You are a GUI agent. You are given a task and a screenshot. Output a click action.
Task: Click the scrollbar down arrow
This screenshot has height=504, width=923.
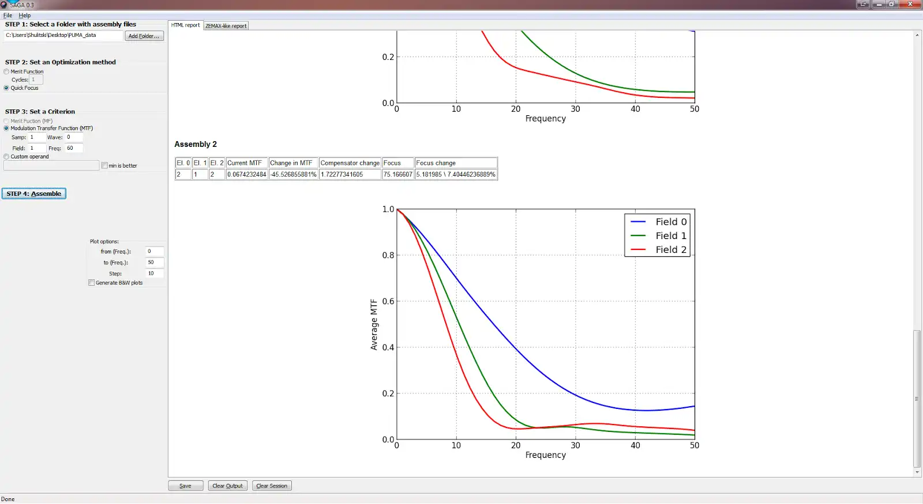click(917, 472)
